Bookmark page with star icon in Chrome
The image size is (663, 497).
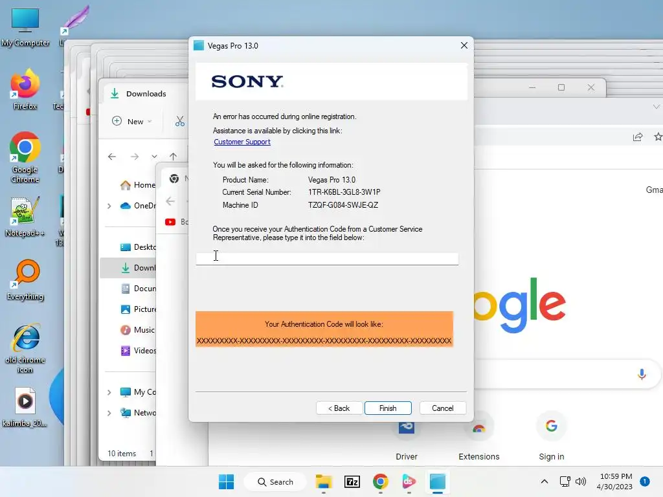click(658, 137)
